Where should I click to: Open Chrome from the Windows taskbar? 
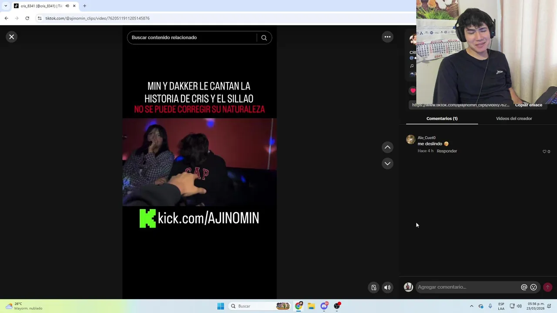(x=299, y=306)
